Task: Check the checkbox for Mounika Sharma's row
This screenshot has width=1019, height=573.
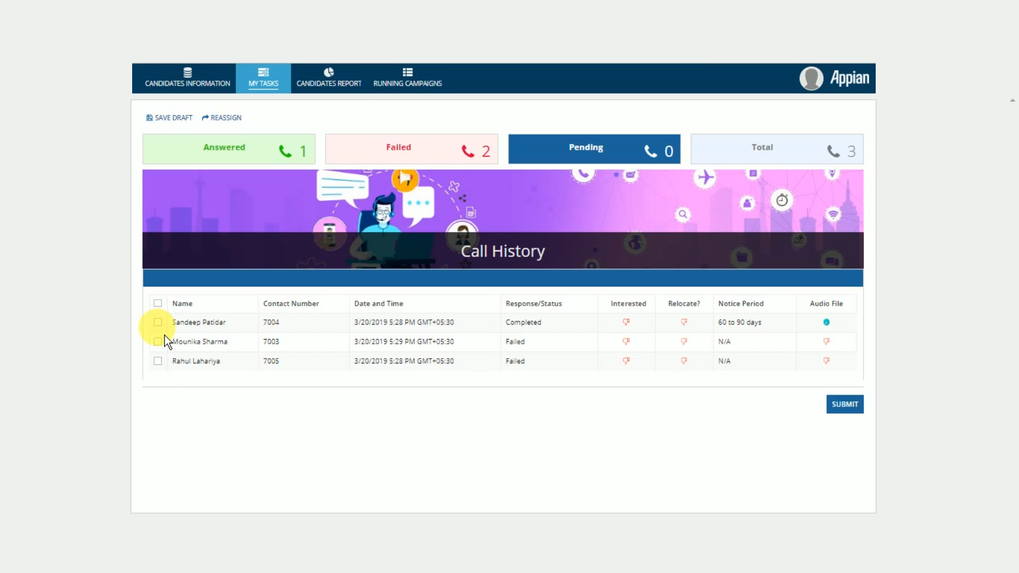Action: pyautogui.click(x=158, y=341)
